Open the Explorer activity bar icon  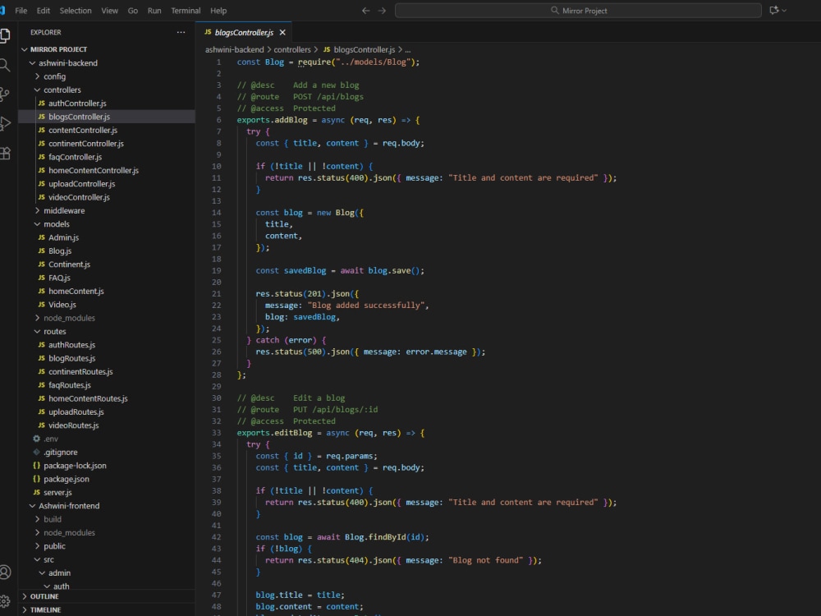[x=5, y=35]
